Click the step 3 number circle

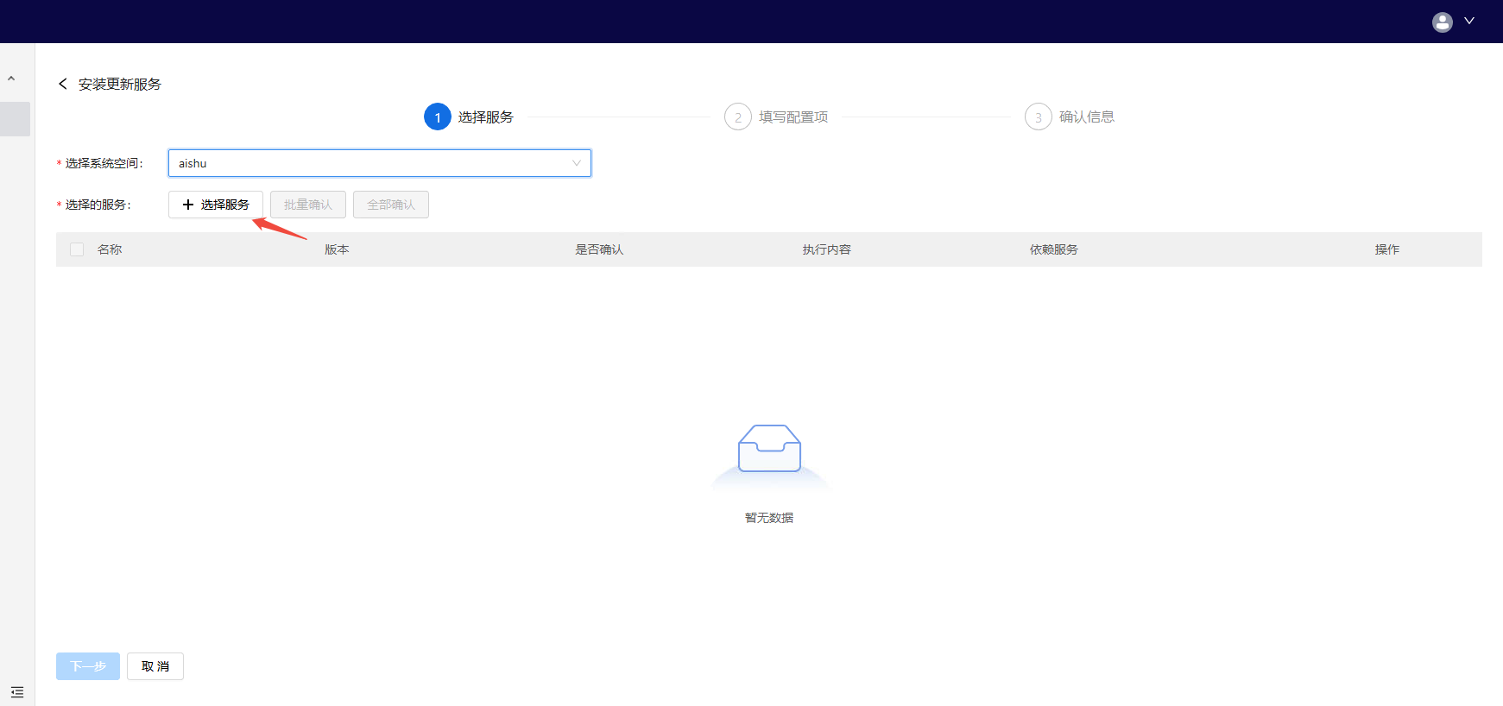click(x=1038, y=117)
